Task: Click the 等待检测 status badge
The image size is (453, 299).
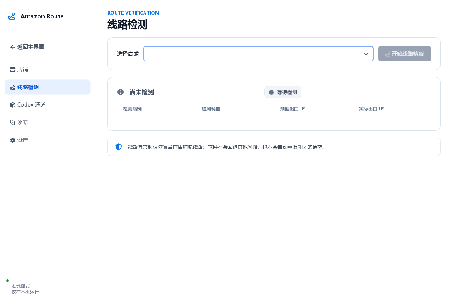Action: coord(283,92)
